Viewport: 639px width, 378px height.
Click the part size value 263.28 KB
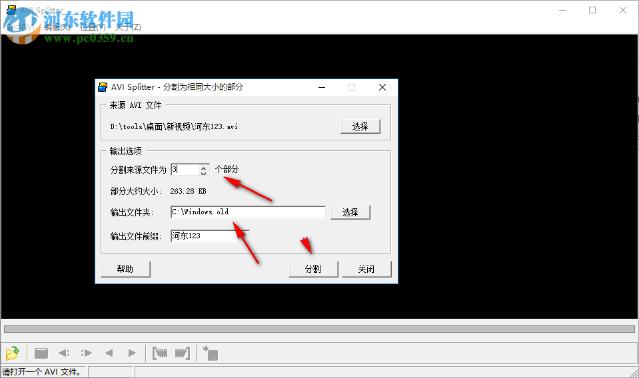[x=188, y=191]
